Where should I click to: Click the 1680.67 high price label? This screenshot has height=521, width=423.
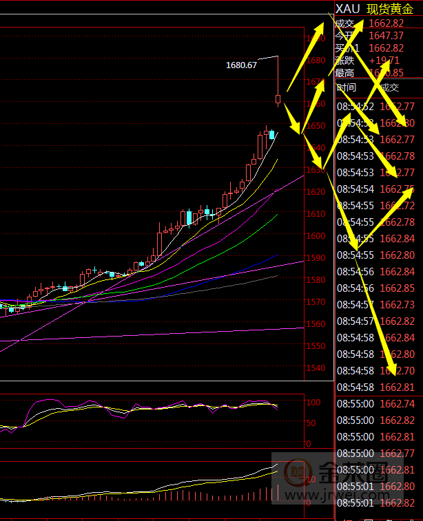241,65
